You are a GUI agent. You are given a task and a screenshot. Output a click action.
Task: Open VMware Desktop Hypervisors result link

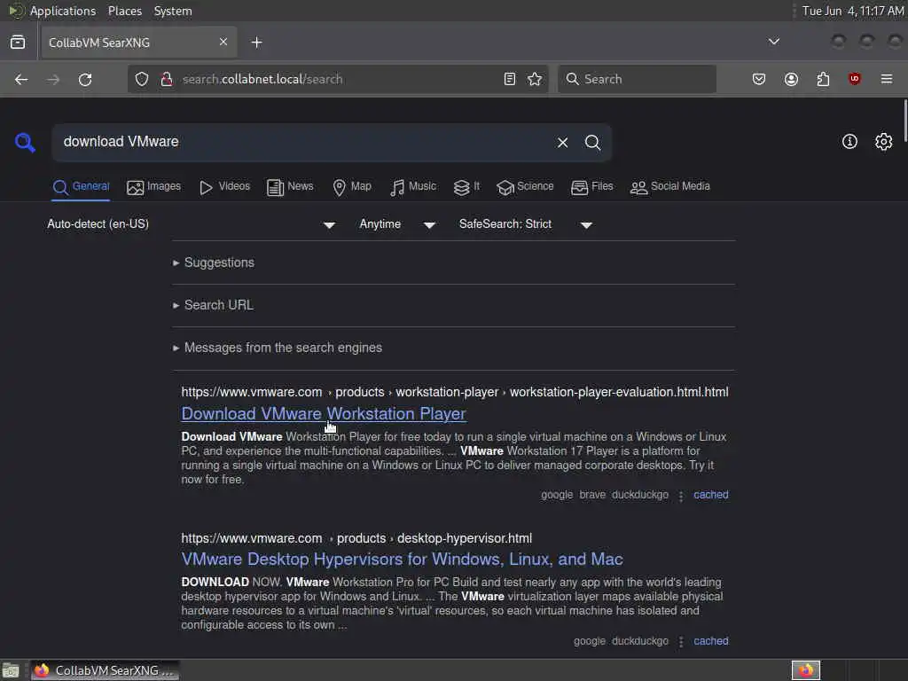[402, 560]
